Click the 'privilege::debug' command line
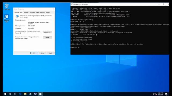The image size is (172, 96). click(x=82, y=20)
